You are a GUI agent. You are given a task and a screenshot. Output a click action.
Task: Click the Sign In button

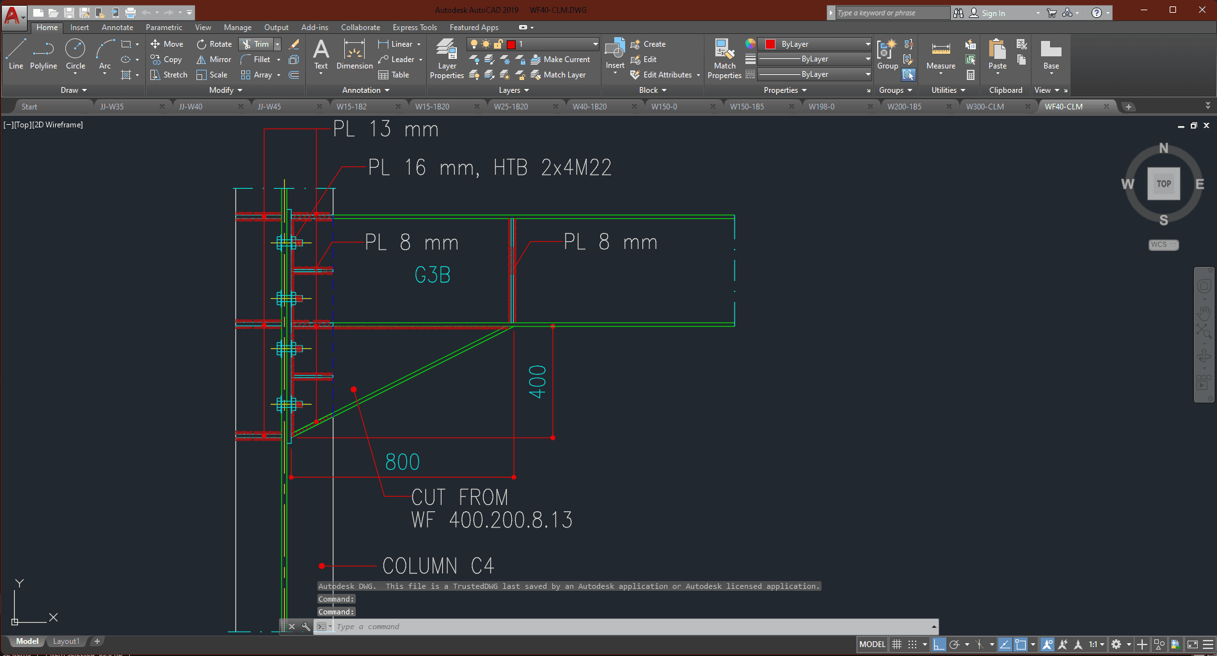[x=993, y=13]
